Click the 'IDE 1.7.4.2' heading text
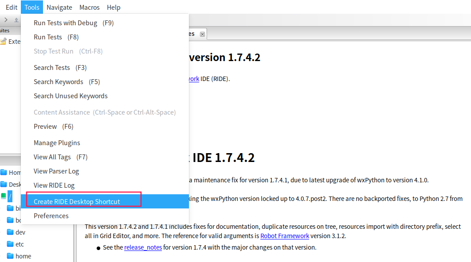 224,158
